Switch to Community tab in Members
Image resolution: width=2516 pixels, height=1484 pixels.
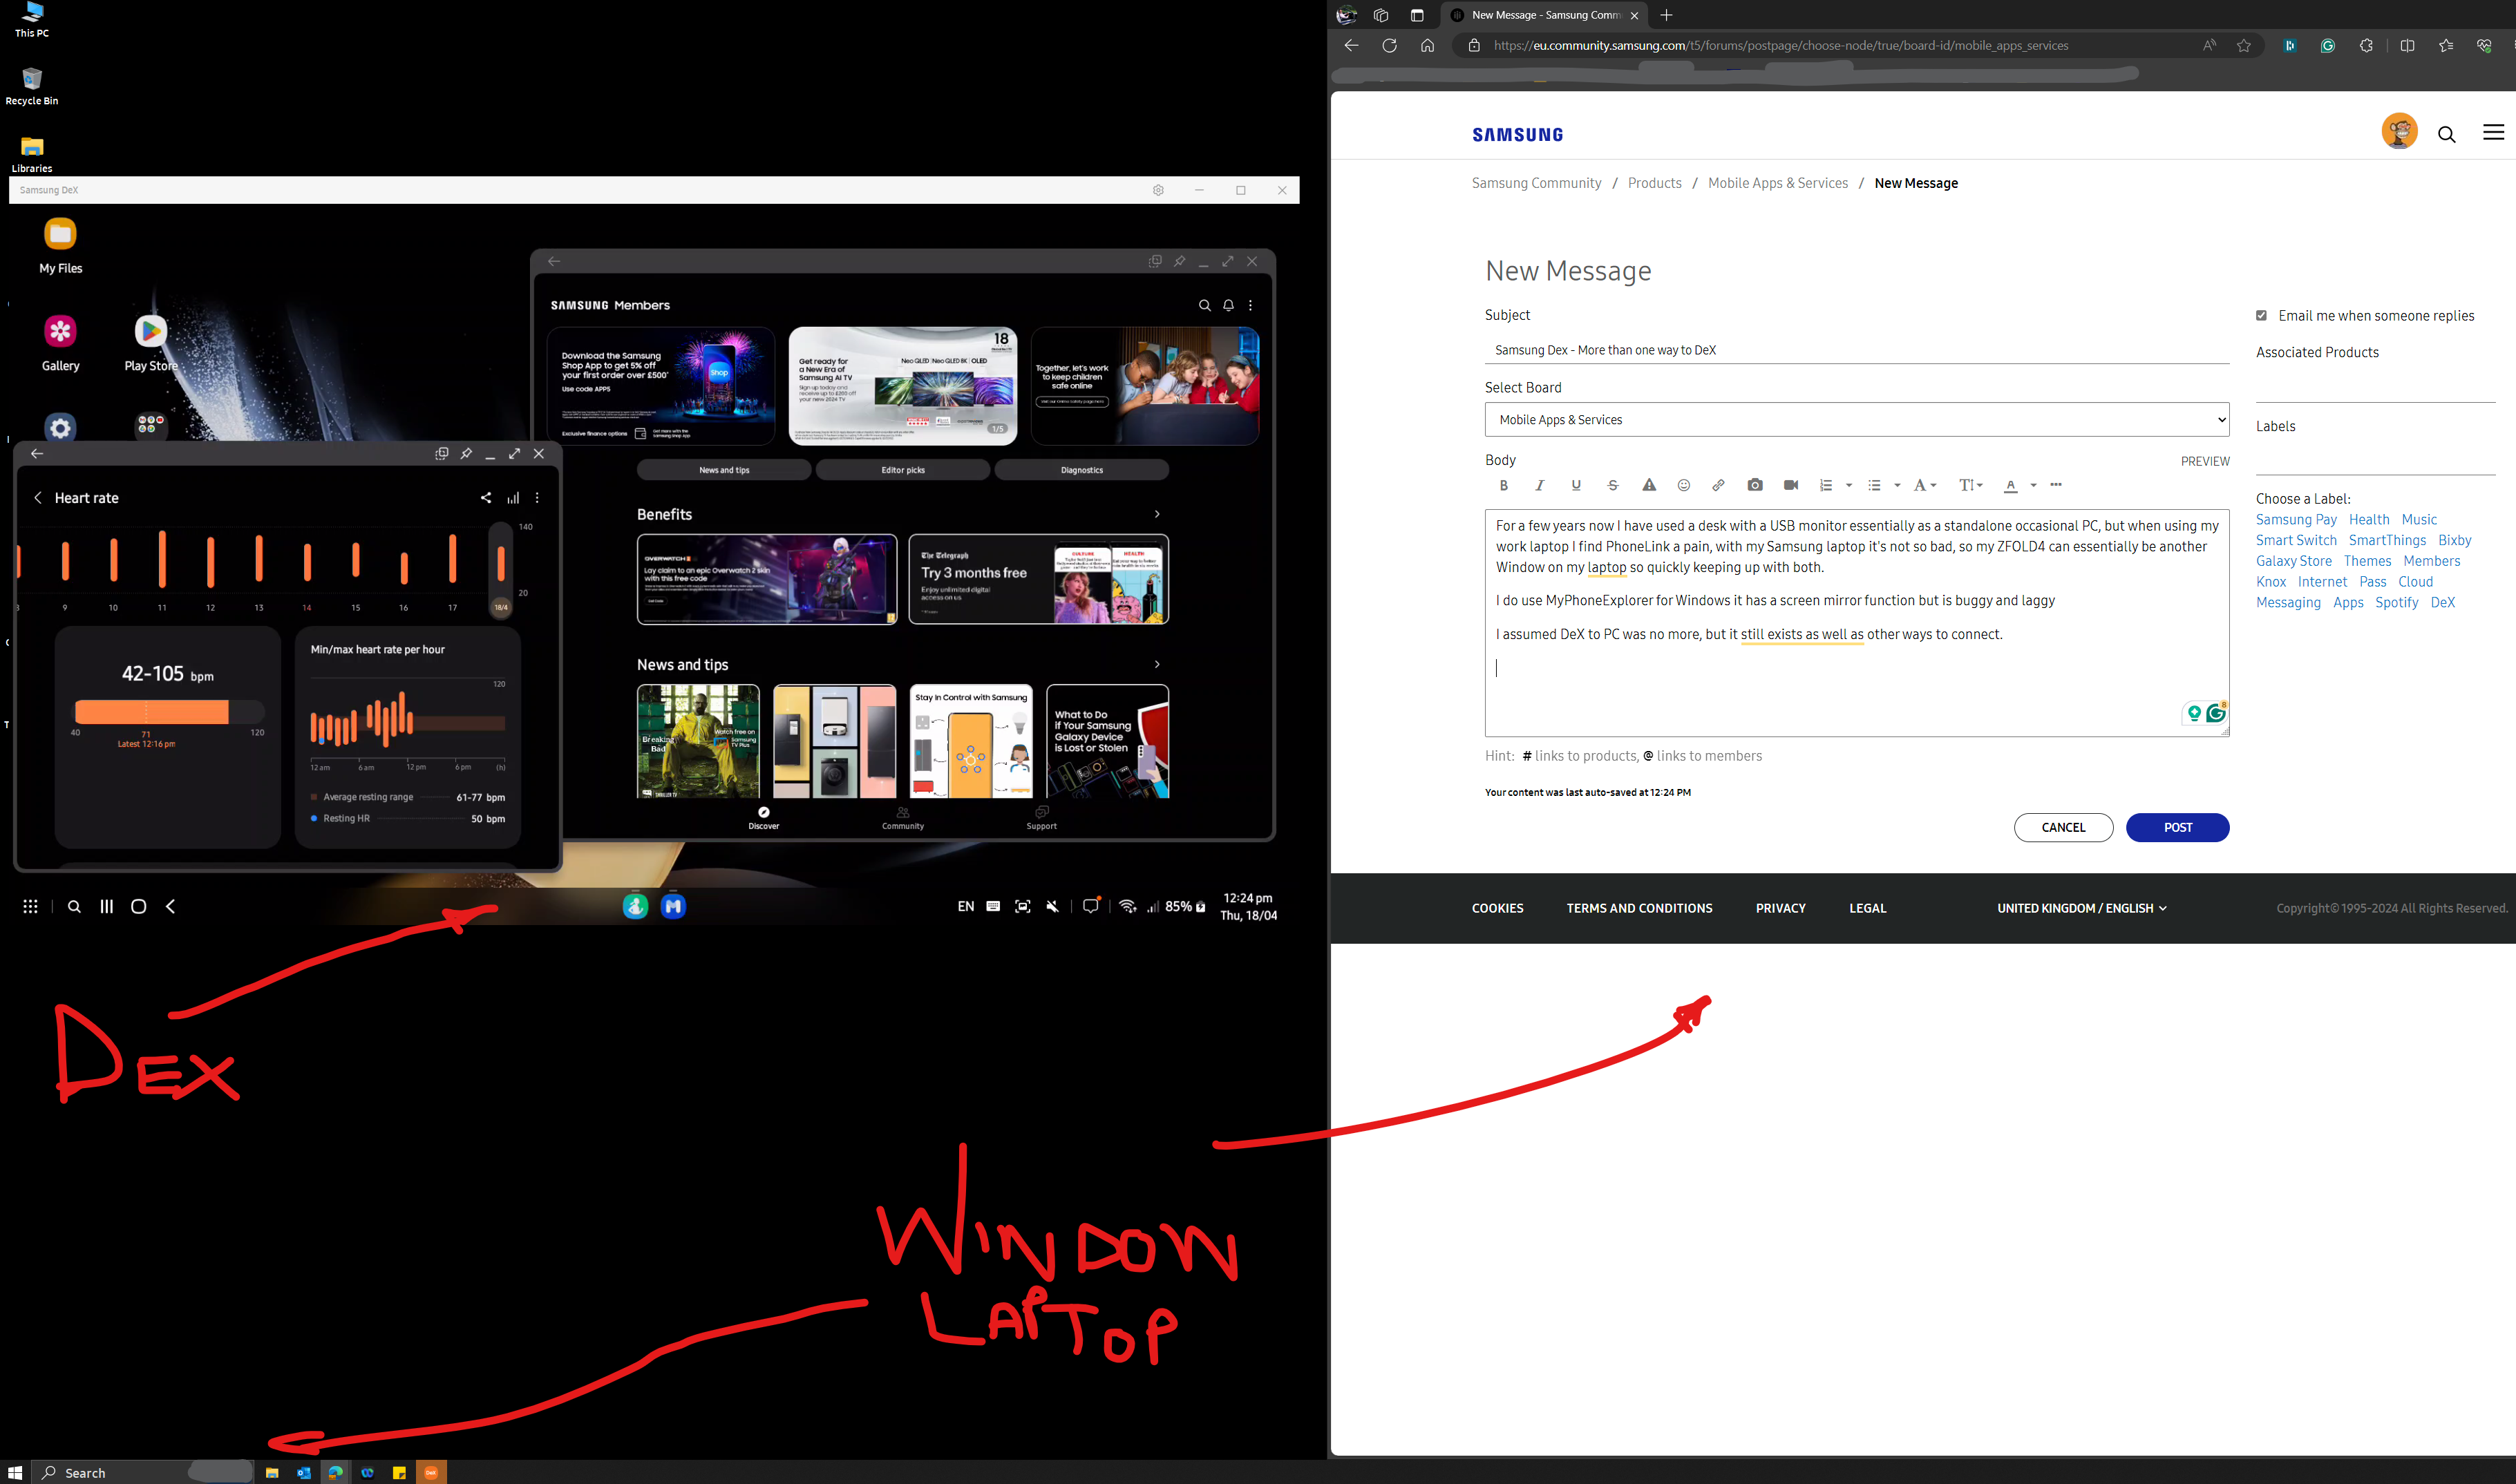(x=902, y=818)
